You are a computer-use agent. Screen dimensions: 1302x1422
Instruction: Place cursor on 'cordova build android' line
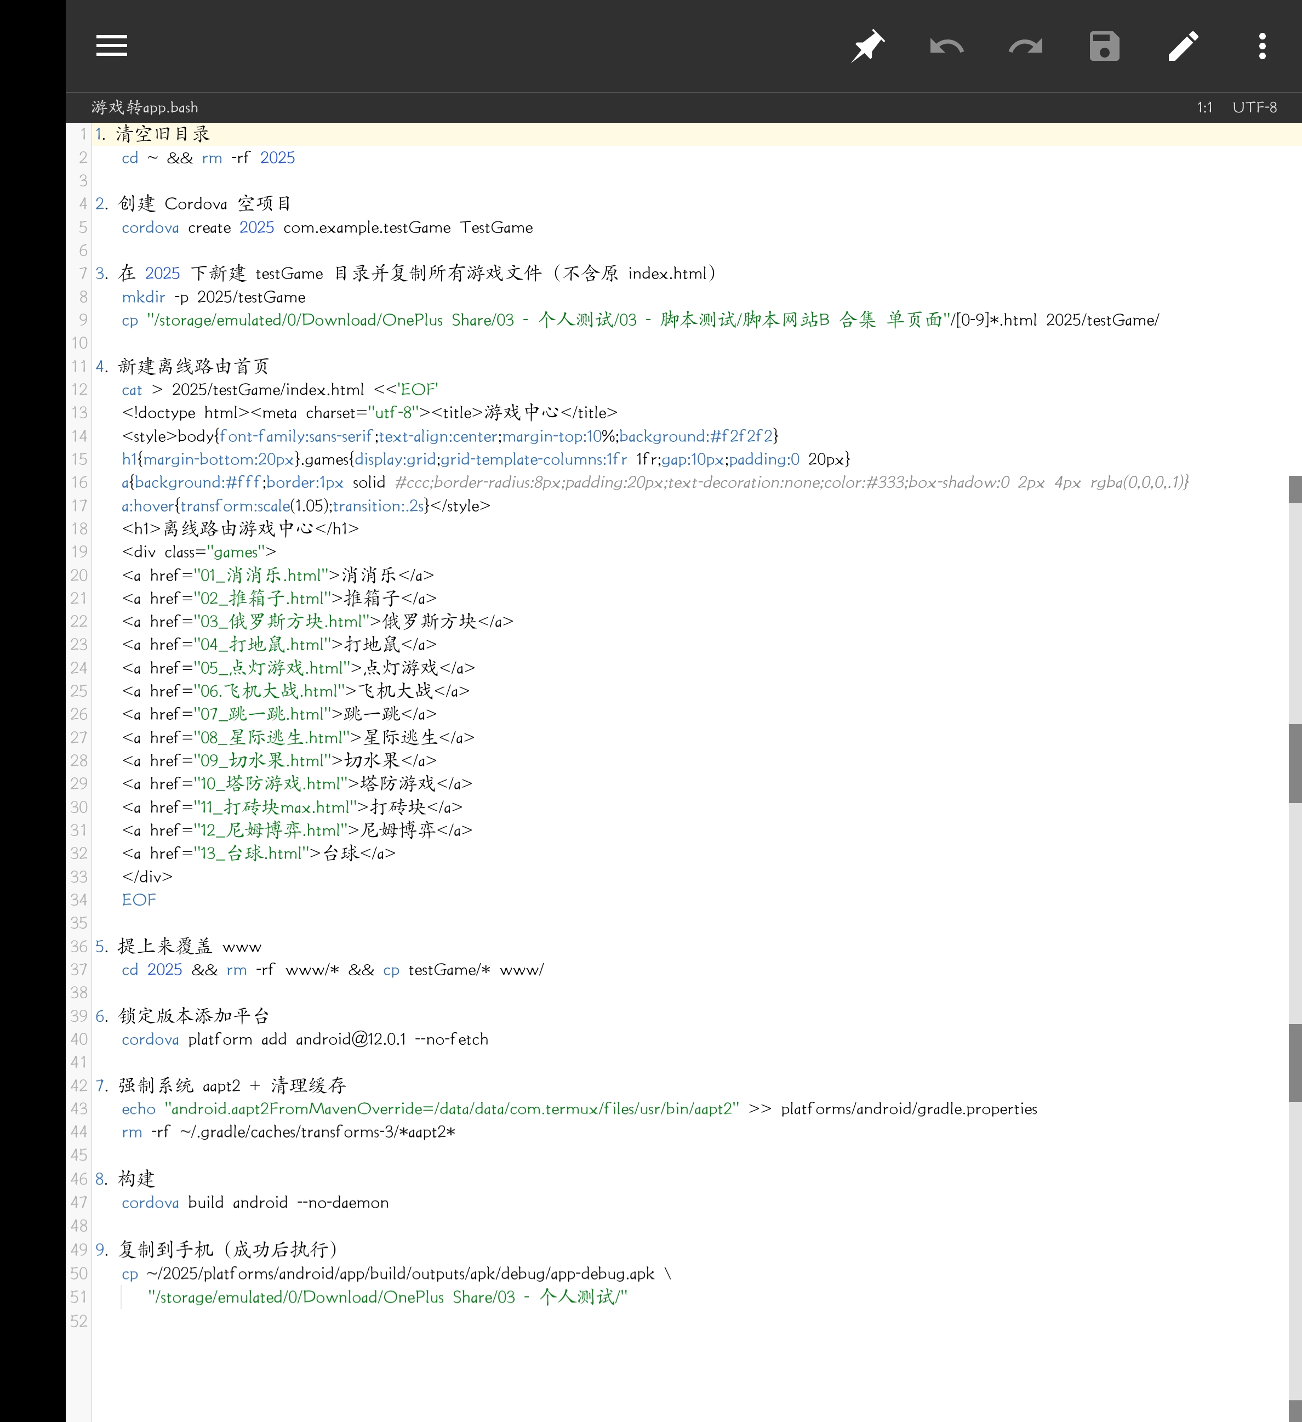click(x=254, y=1203)
